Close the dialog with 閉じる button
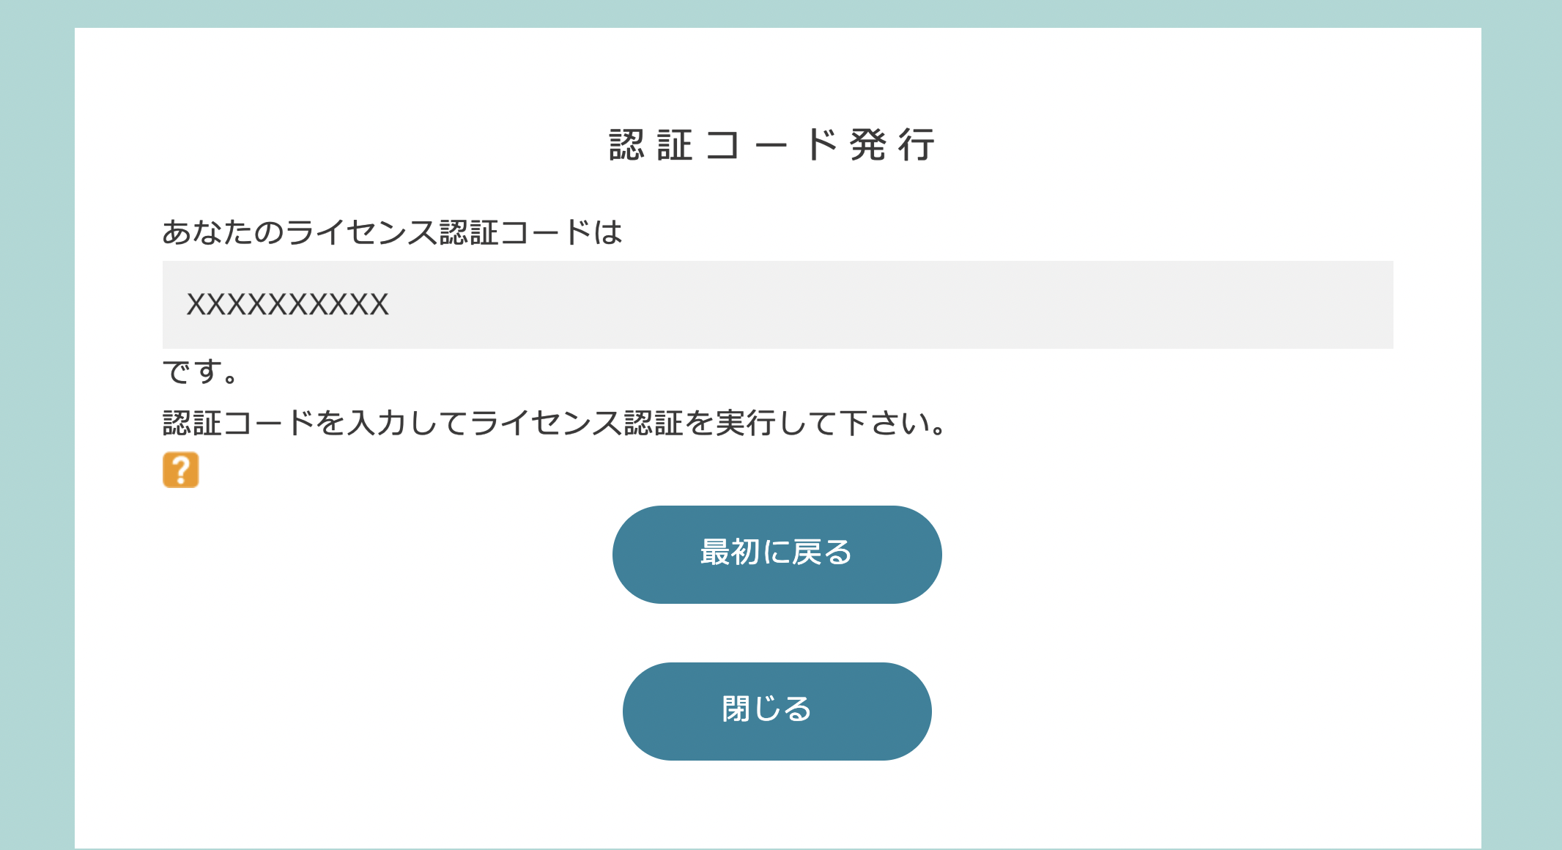 point(777,711)
